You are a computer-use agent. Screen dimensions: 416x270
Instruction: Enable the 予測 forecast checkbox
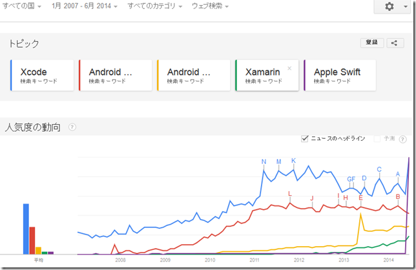click(377, 139)
